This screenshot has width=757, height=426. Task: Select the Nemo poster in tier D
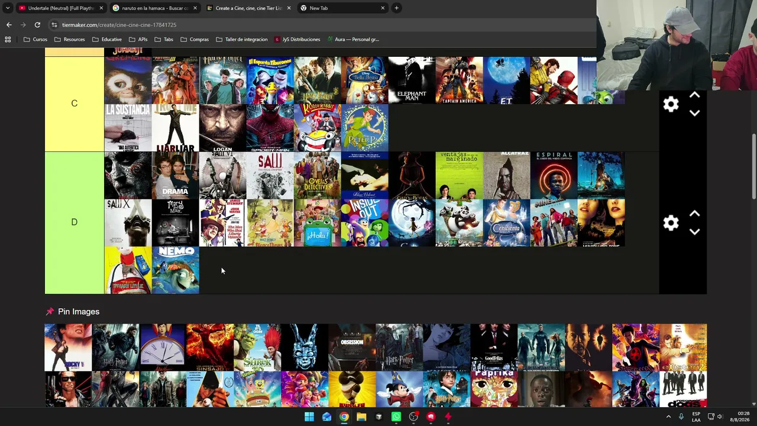pyautogui.click(x=175, y=270)
